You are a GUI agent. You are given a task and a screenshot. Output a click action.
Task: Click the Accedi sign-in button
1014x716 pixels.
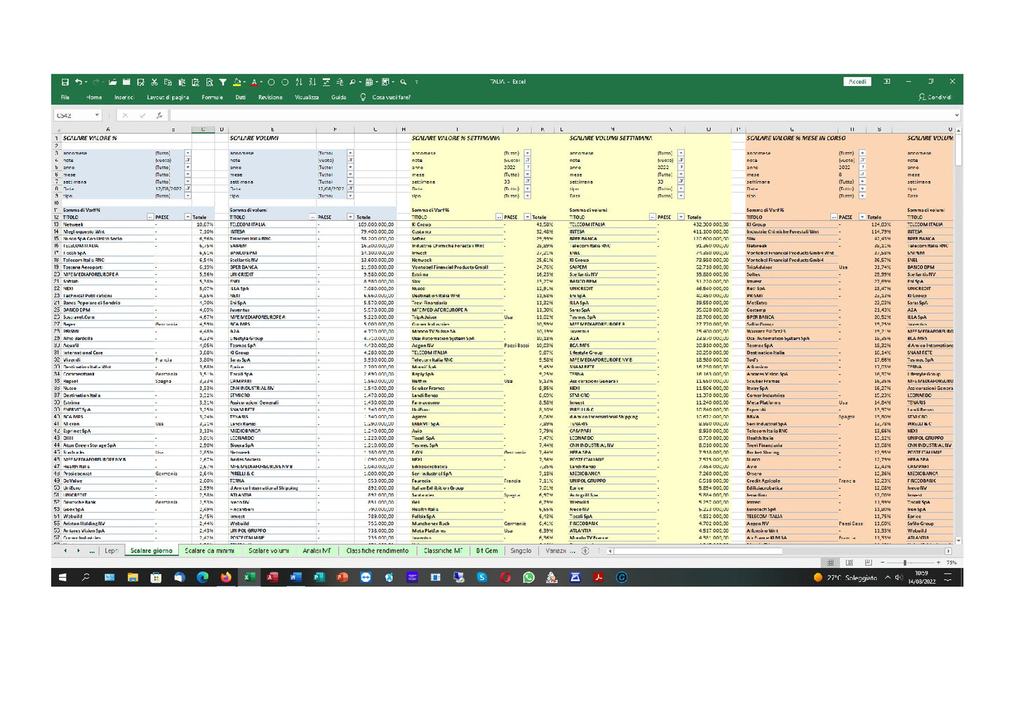(858, 81)
